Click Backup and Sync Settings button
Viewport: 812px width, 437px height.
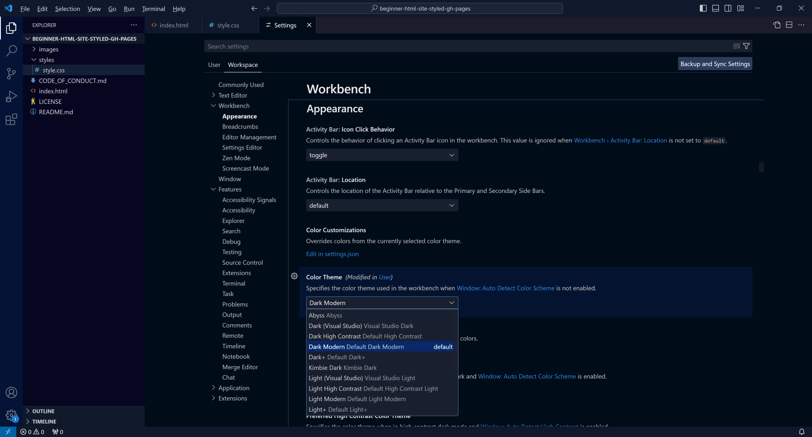(x=715, y=64)
